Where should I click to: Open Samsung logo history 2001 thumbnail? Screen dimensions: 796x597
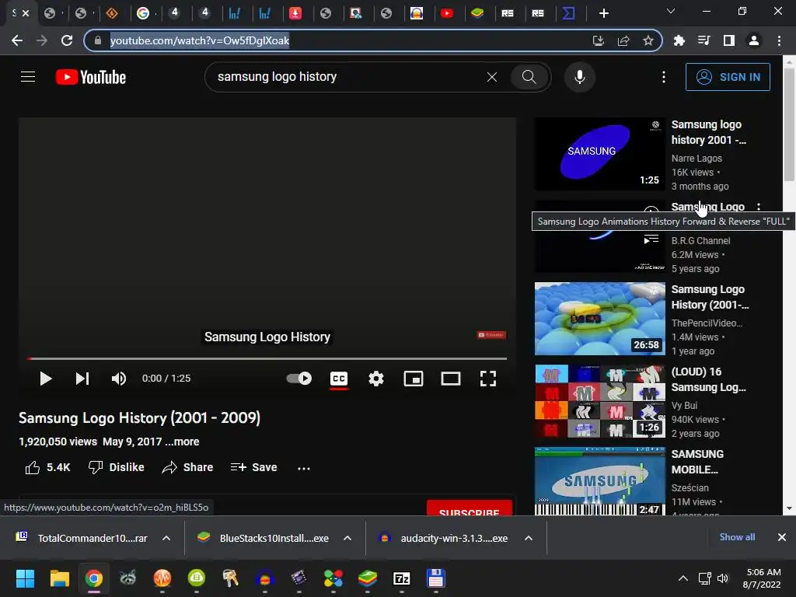pos(599,154)
